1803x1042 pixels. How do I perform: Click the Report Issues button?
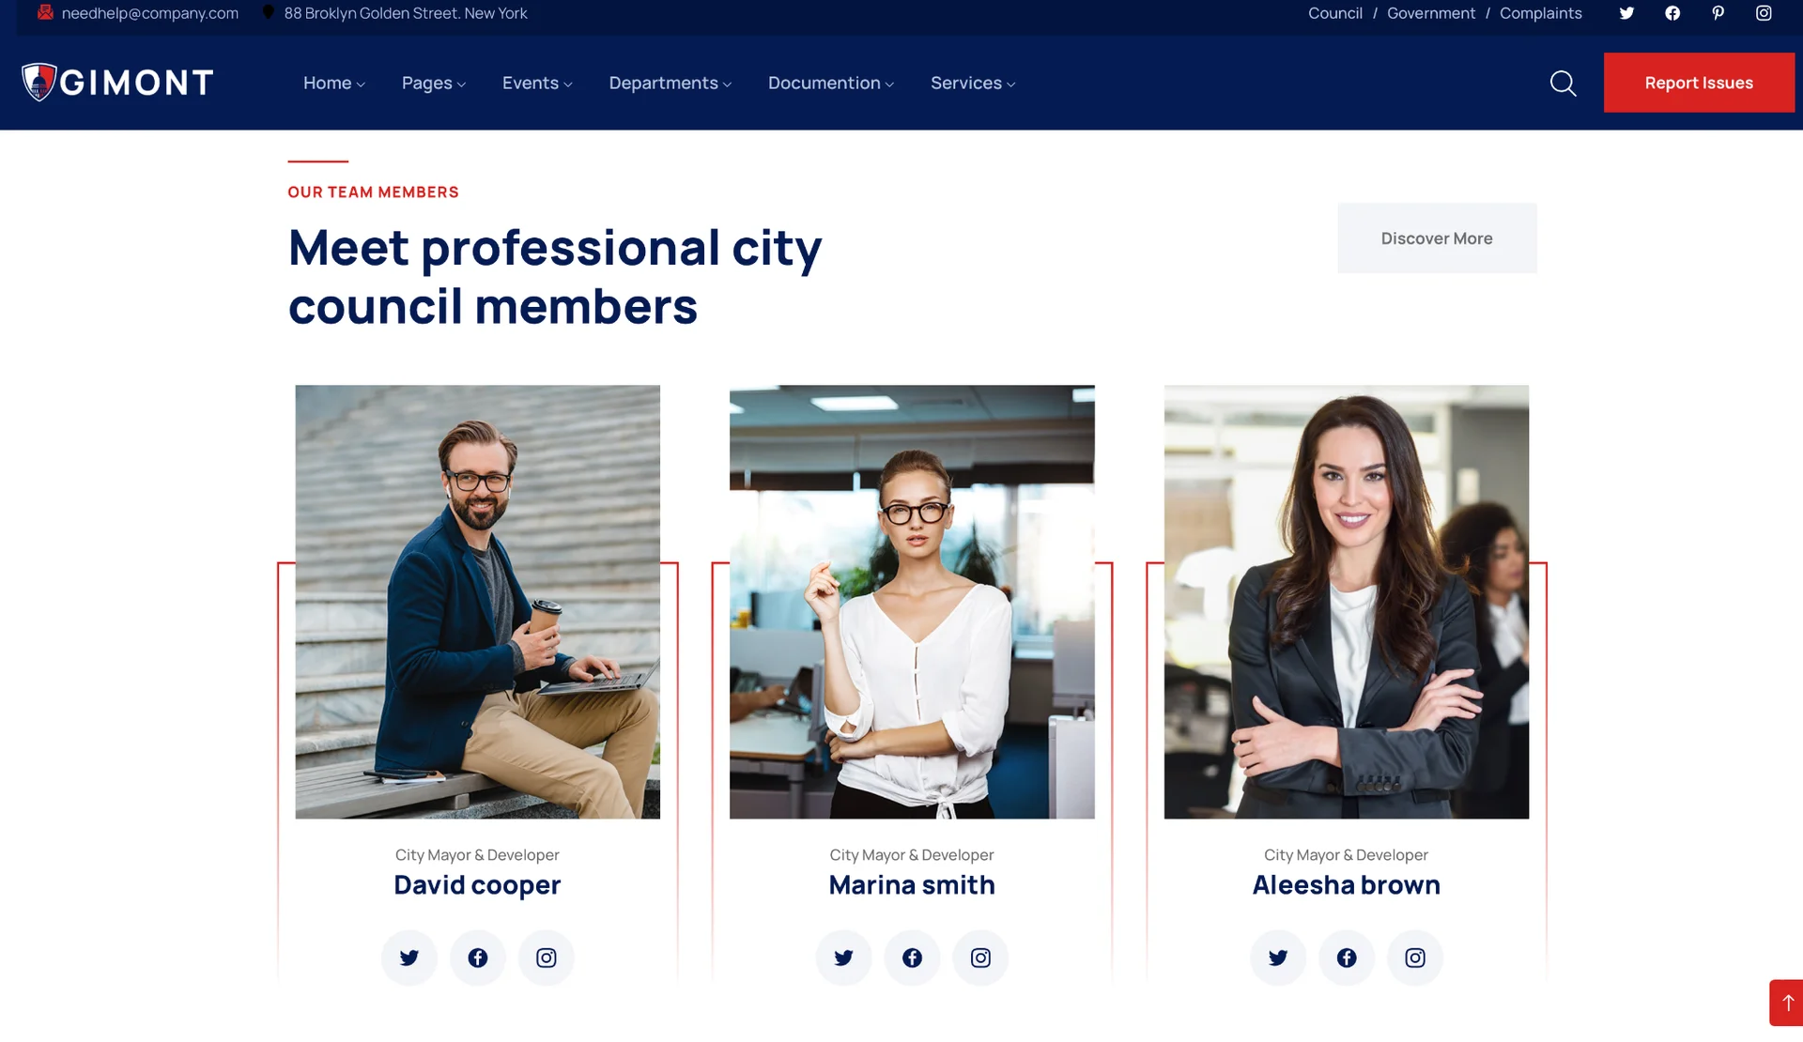pyautogui.click(x=1699, y=83)
